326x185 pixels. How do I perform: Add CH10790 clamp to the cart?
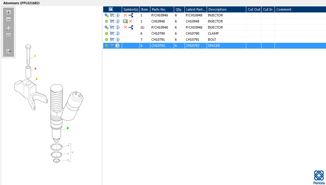coord(112,33)
